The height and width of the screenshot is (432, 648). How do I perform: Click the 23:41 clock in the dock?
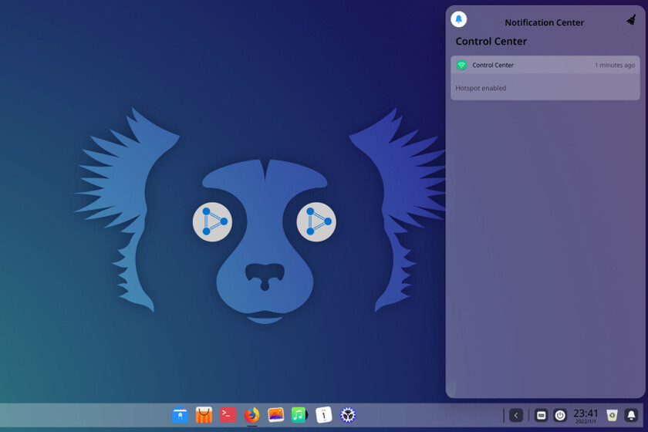pyautogui.click(x=586, y=415)
